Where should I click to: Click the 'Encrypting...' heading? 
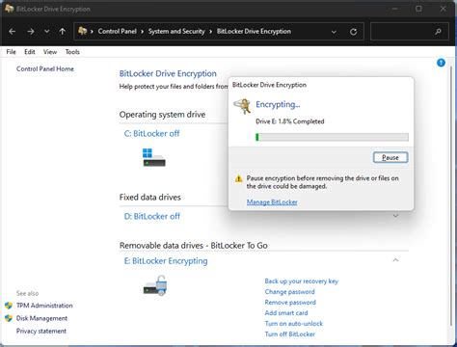(x=278, y=104)
